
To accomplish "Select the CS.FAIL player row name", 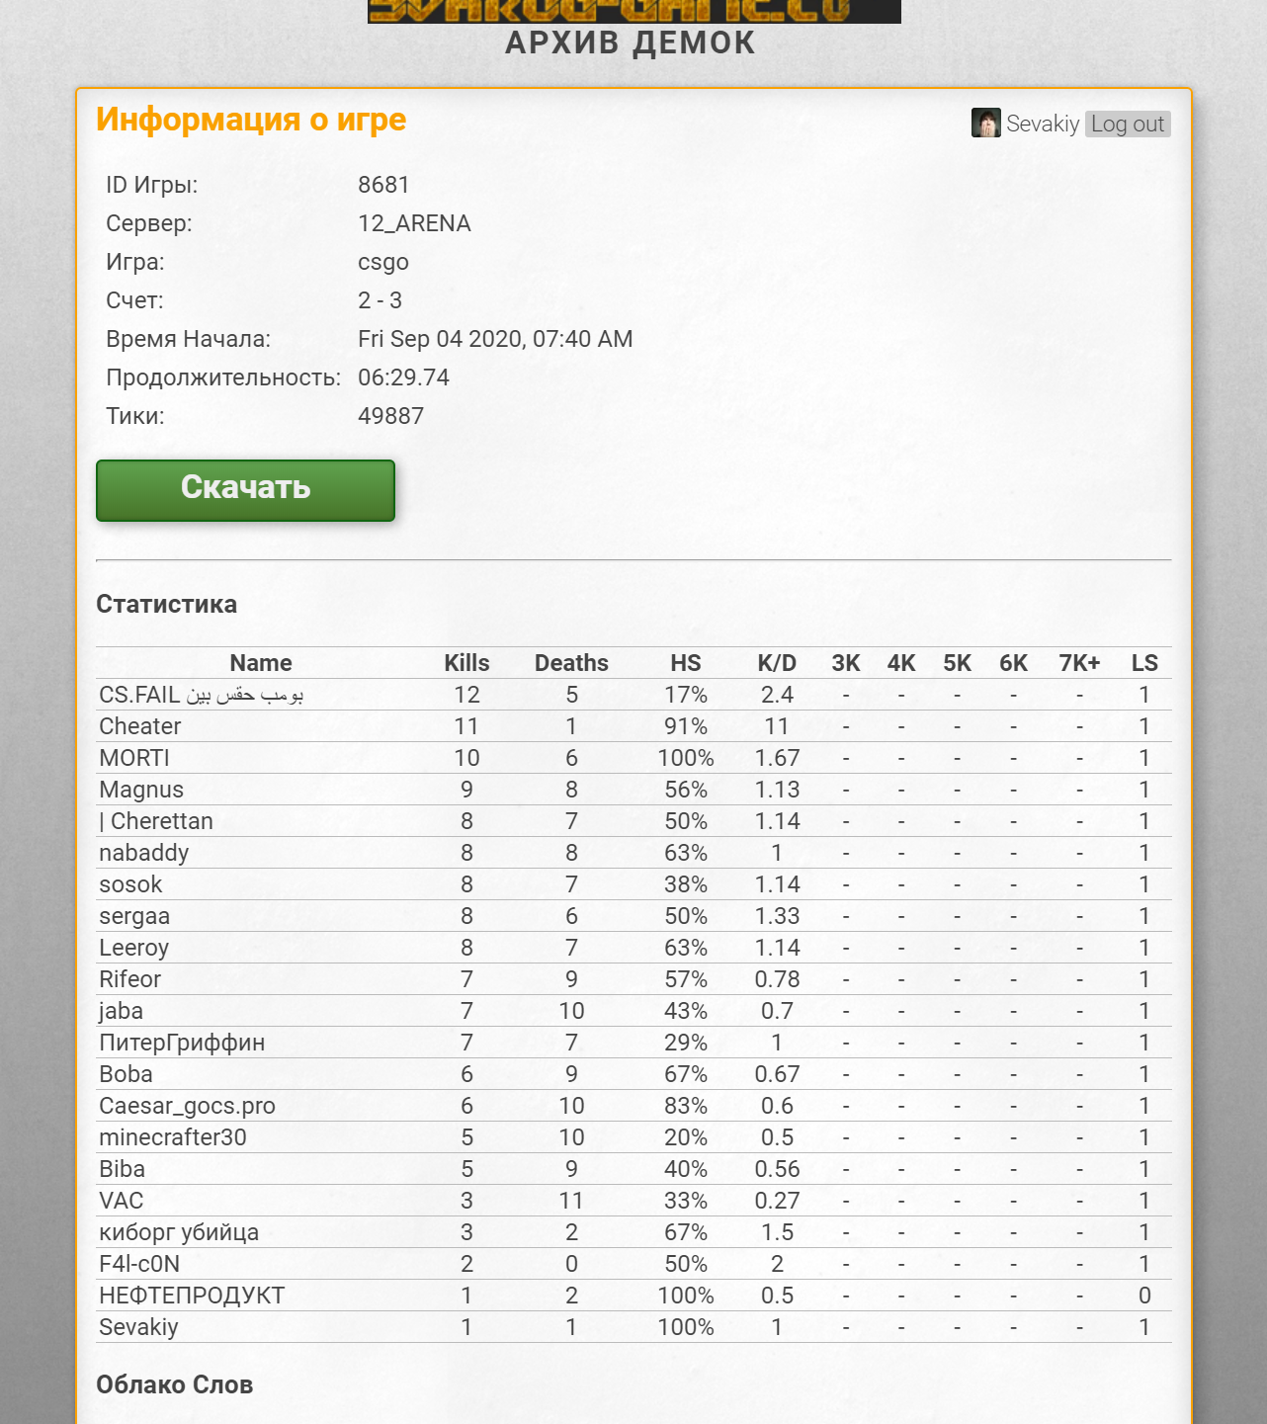I will tap(202, 695).
